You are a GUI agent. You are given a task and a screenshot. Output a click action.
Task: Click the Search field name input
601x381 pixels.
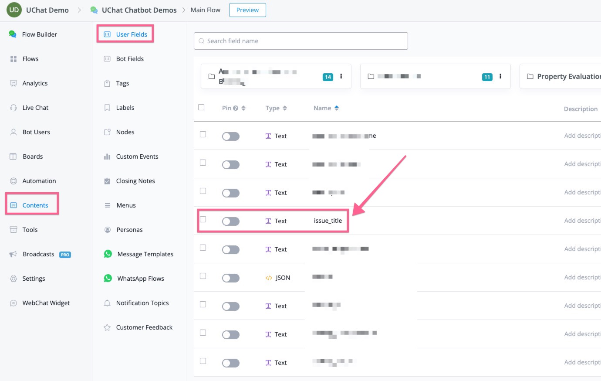click(x=301, y=41)
